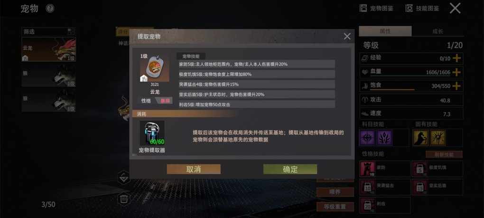This screenshot has height=218, width=484.
Task: Confirm extraction with the 确定 button
Action: pos(290,169)
